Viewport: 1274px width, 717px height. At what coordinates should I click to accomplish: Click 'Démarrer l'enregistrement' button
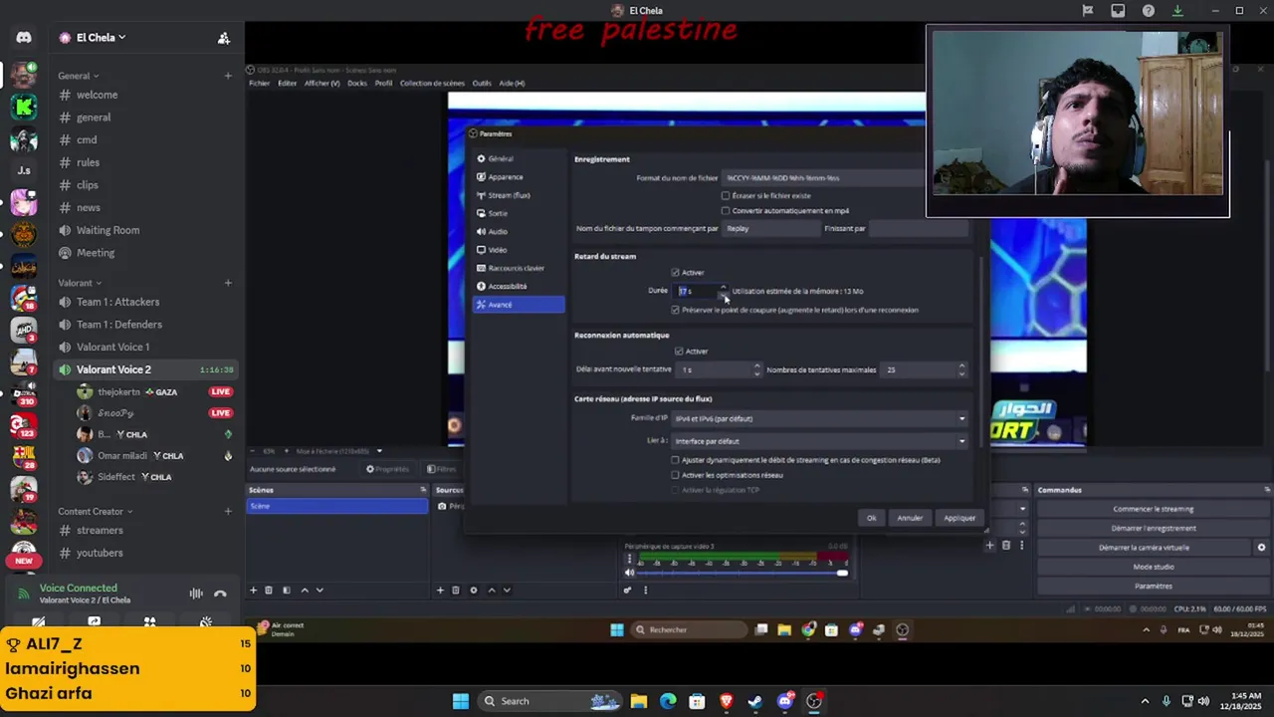[x=1153, y=528]
